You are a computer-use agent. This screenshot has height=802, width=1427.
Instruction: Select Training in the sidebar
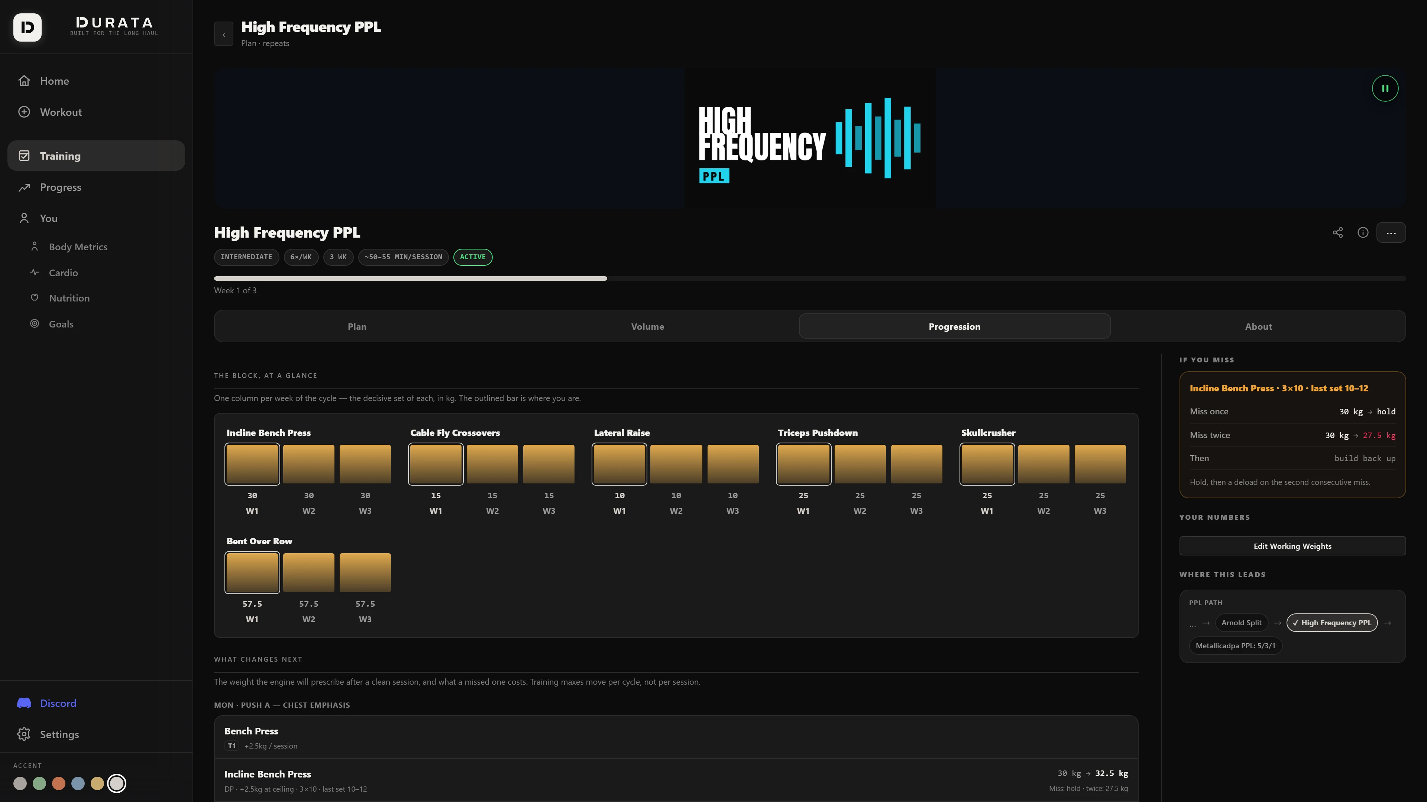(x=96, y=156)
